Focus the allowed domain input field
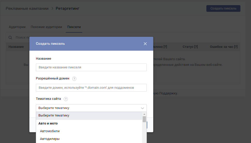The height and width of the screenshot is (143, 251). [91, 88]
